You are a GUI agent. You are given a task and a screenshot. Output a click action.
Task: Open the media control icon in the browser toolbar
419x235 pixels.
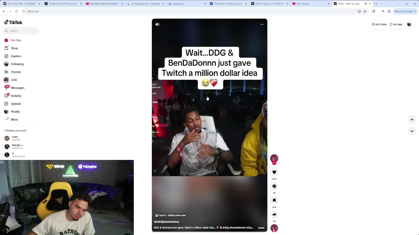(383, 11)
